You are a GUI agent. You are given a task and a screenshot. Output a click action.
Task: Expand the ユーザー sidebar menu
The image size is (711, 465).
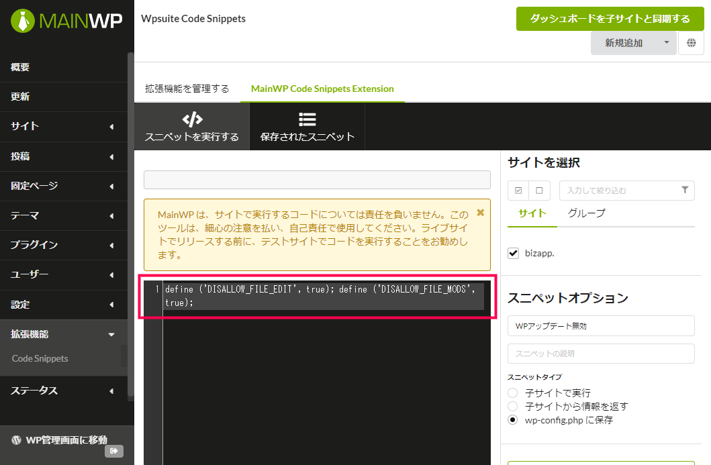pyautogui.click(x=64, y=274)
